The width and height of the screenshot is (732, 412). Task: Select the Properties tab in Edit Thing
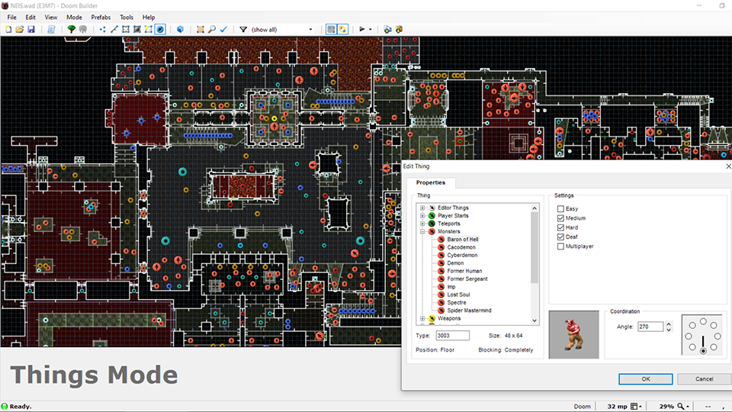(430, 182)
